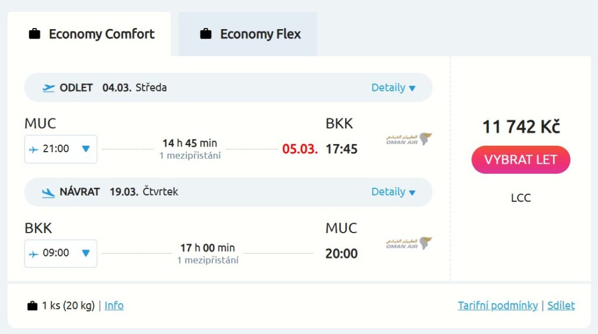This screenshot has height=334, width=598.
Task: Click the baggage icon next to 1 ks (20 kg)
Action: 33,305
